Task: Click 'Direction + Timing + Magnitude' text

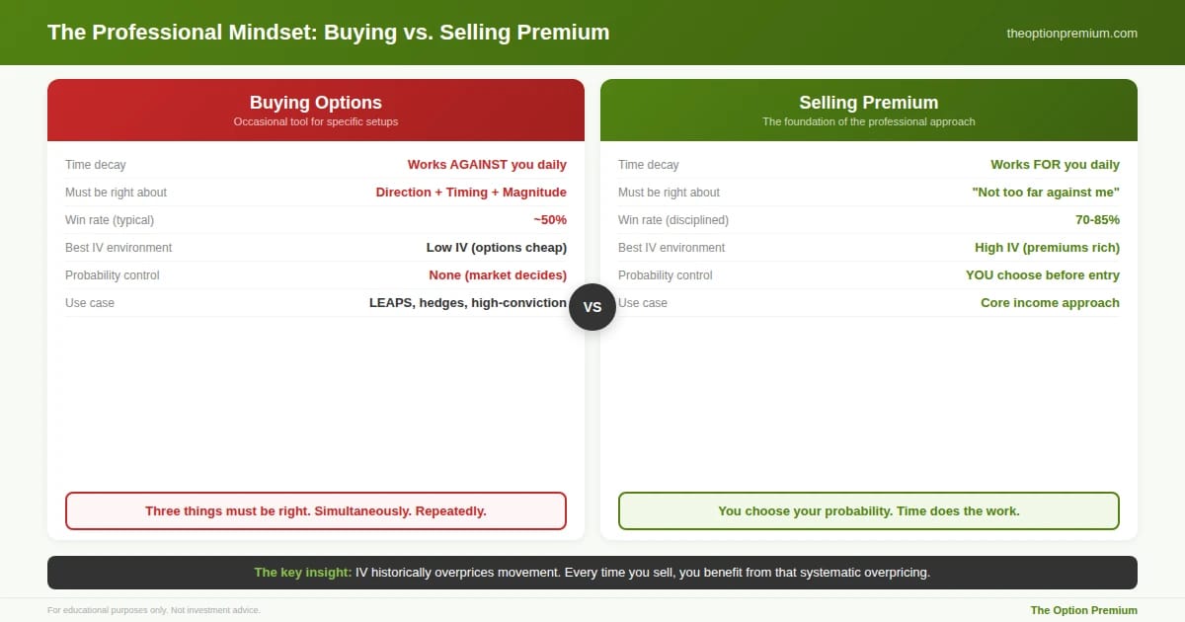Action: [471, 193]
